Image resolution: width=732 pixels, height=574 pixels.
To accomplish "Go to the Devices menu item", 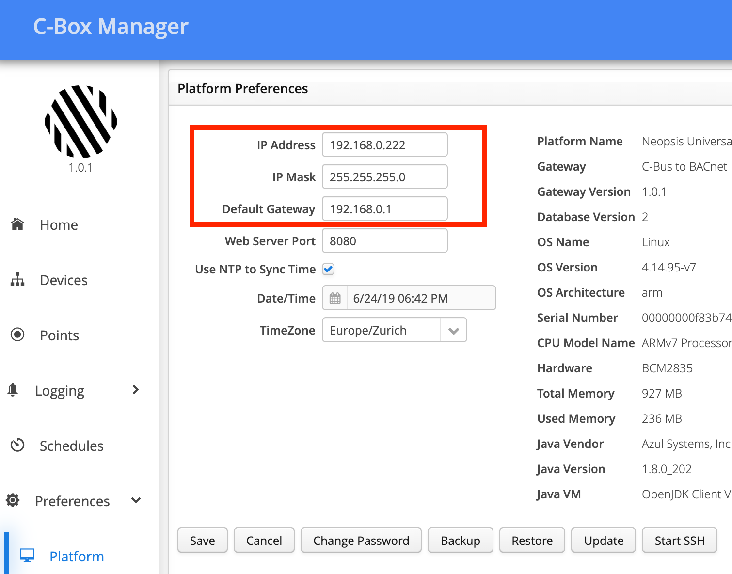I will pos(64,280).
